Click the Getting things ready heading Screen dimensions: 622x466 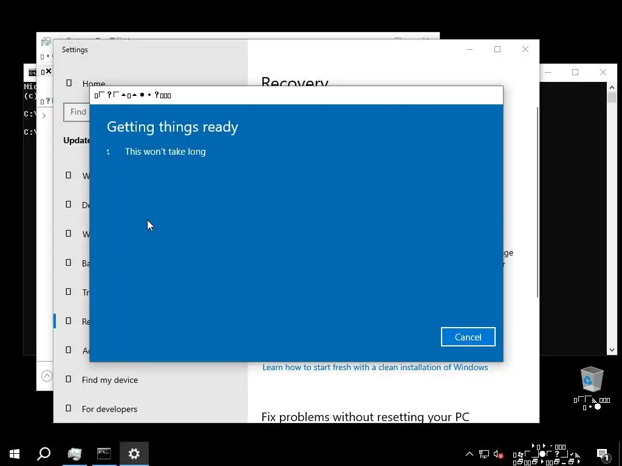173,127
